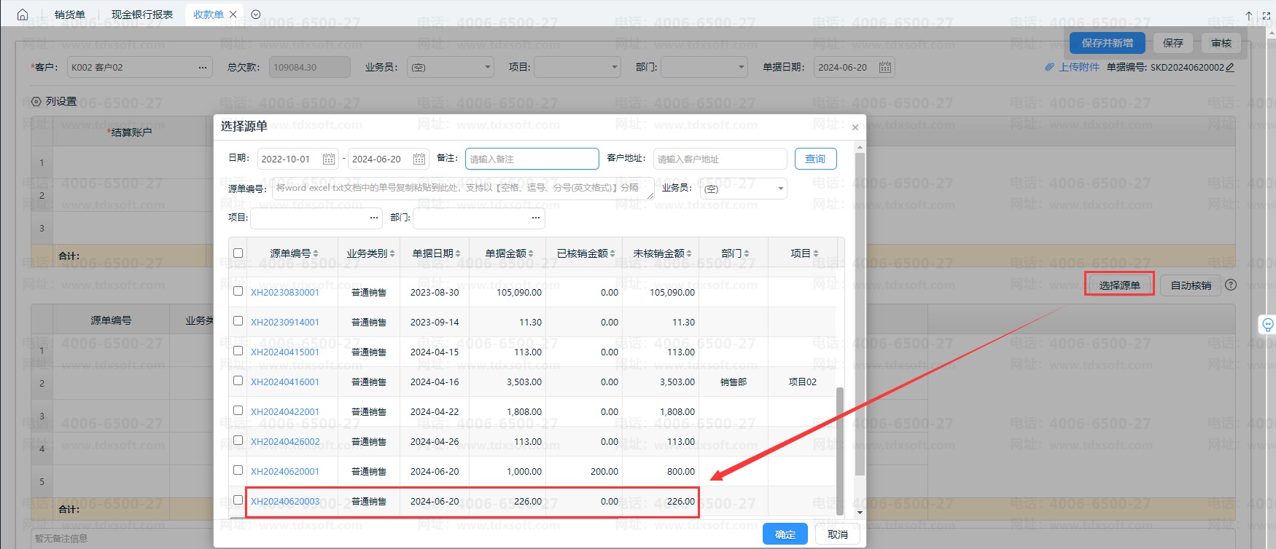Open end date calendar picker in dialog
This screenshot has height=549, width=1276.
click(x=419, y=159)
